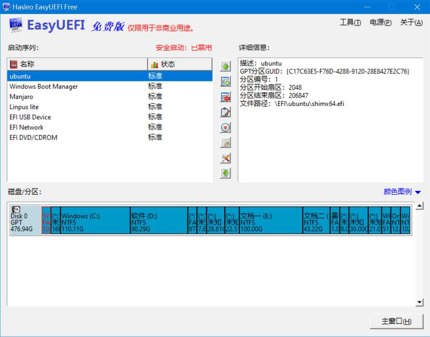Open the 电源(P) menu
The image size is (430, 337).
[381, 23]
